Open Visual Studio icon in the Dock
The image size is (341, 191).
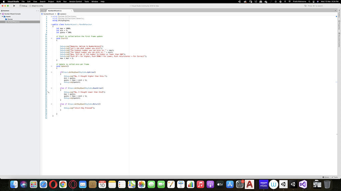tap(303, 184)
